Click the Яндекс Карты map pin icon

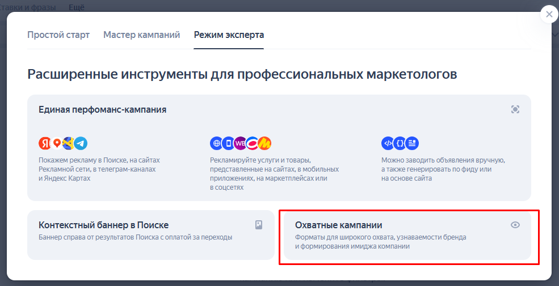point(57,143)
